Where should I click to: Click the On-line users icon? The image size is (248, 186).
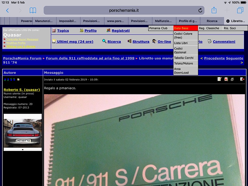pyautogui.click(x=154, y=41)
